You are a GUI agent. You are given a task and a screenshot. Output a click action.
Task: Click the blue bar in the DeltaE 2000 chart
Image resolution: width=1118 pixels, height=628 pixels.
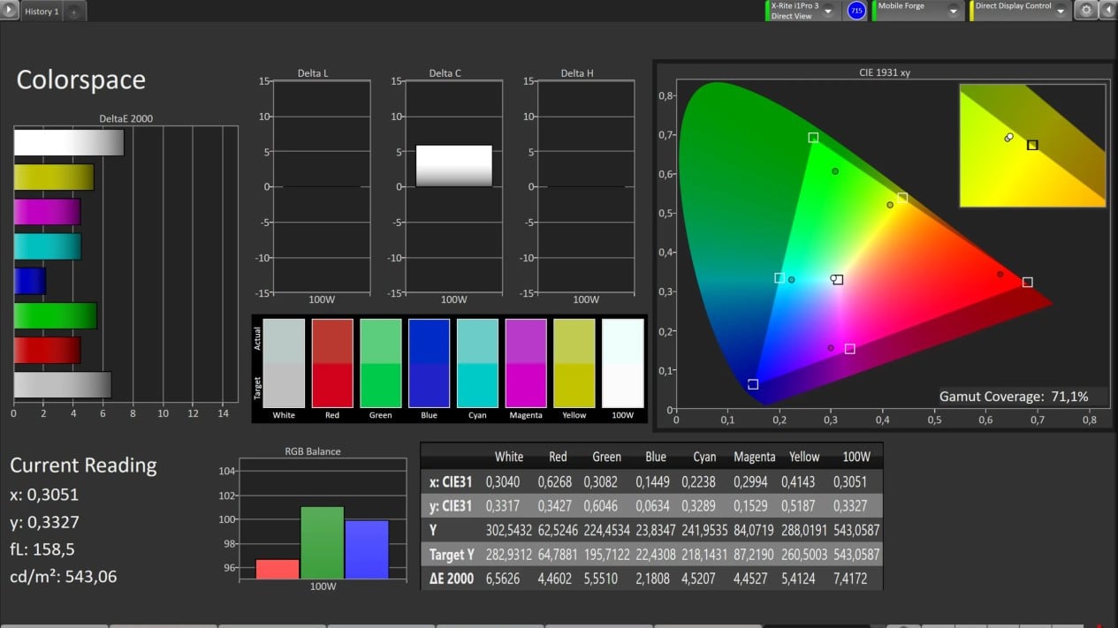pos(30,281)
